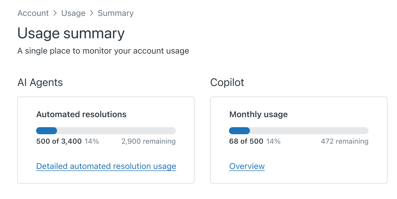Click the Usage summary page heading

71,33
